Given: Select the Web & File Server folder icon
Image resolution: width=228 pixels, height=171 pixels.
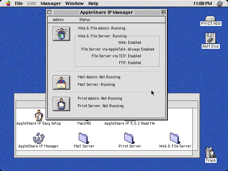Looking at the screenshot, I should [175, 138].
